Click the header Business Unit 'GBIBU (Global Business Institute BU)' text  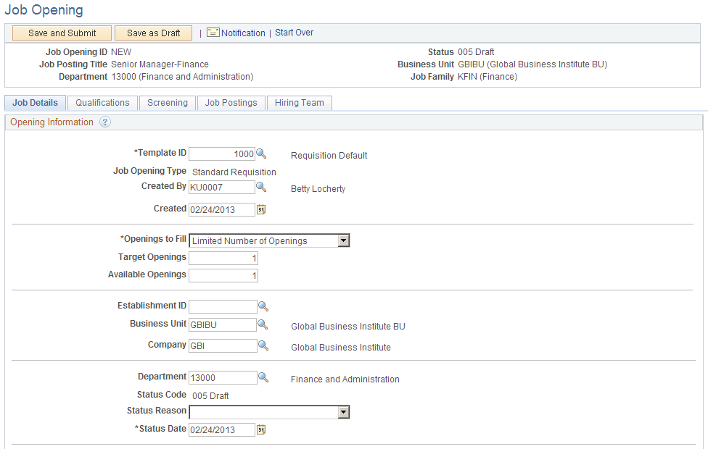point(532,64)
